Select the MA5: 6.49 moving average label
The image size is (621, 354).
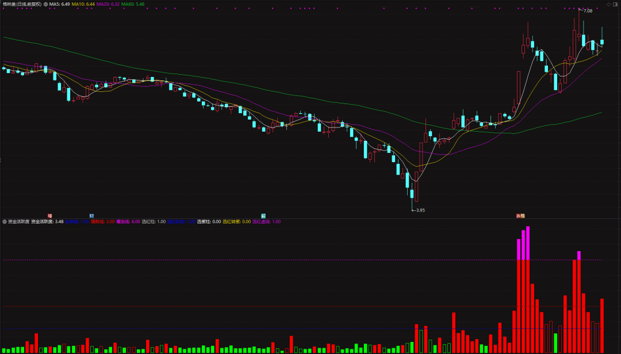[x=60, y=4]
